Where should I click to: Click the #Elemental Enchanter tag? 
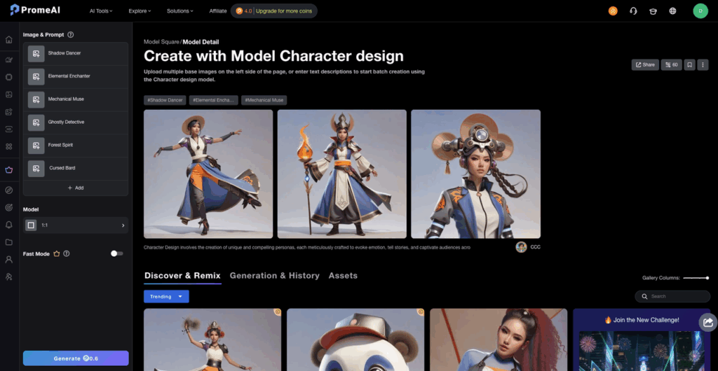coord(213,101)
